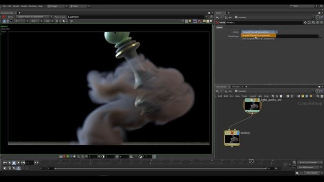This screenshot has width=324, height=182.
Task: Go back in parameter pane path
Action: [x=217, y=17]
